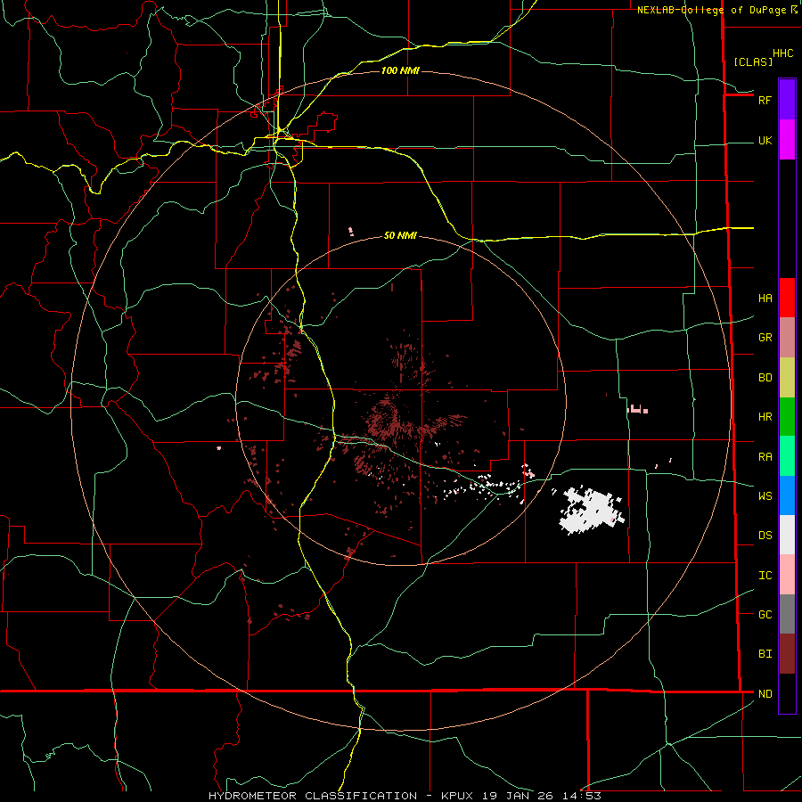This screenshot has height=802, width=802.
Task: Click the red HA legend swatch
Action: (787, 298)
